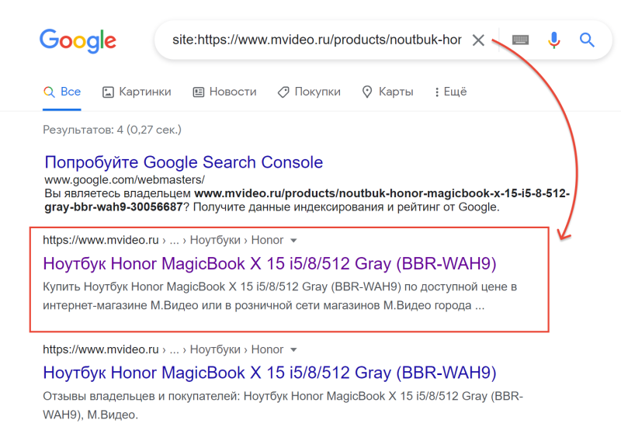Click inside the search query field

pos(310,40)
